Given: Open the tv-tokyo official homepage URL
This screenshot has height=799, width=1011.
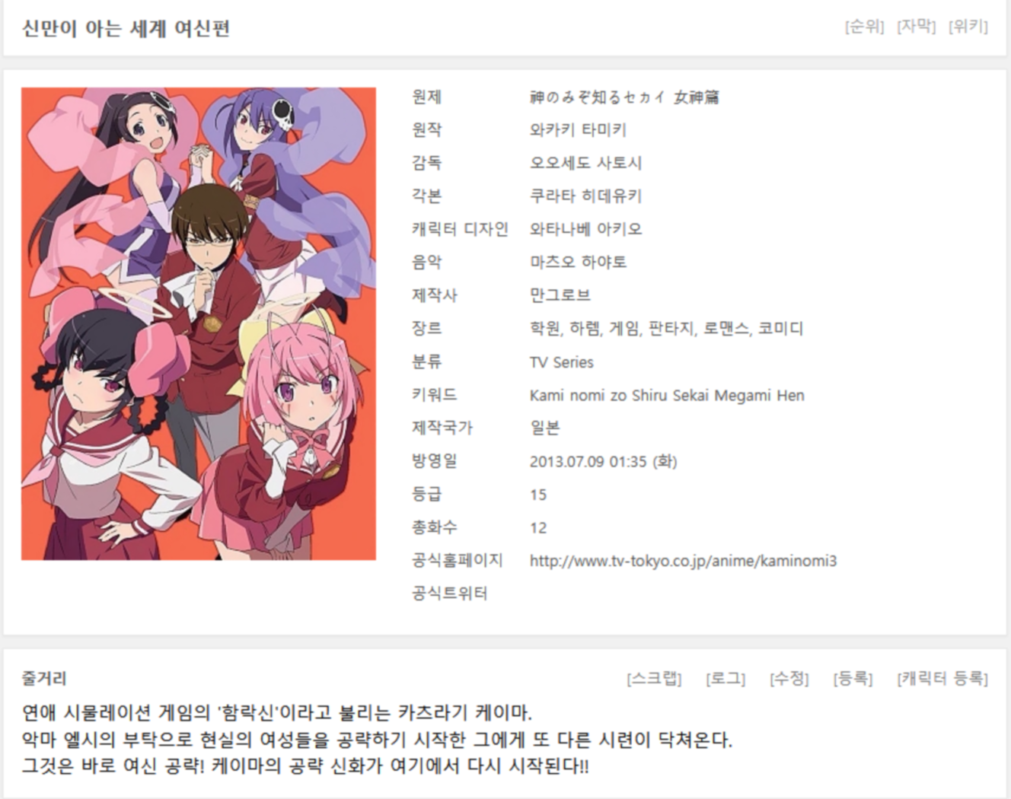Looking at the screenshot, I should [683, 561].
